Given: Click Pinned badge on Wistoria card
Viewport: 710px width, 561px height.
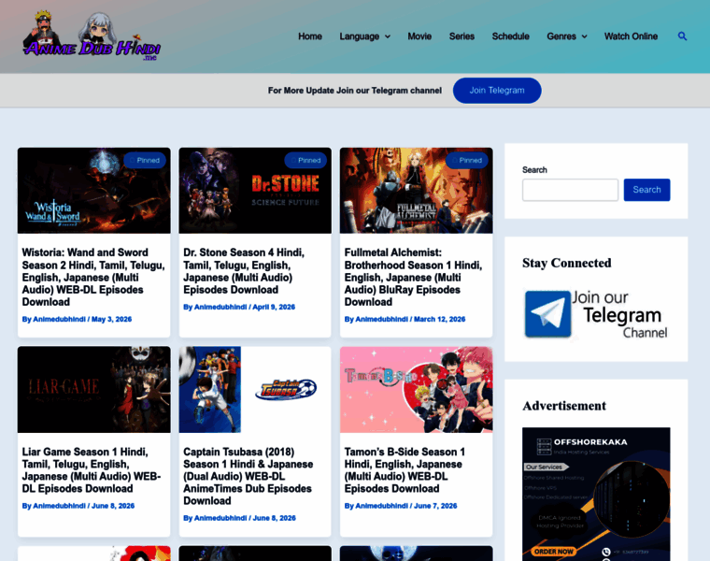Looking at the screenshot, I should [x=145, y=161].
